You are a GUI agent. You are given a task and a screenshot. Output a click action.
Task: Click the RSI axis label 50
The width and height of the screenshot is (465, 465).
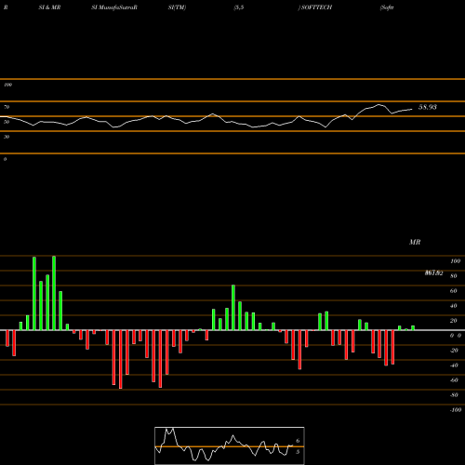tap(7, 122)
